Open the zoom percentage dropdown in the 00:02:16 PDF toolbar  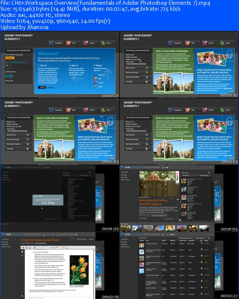[x=58, y=247]
